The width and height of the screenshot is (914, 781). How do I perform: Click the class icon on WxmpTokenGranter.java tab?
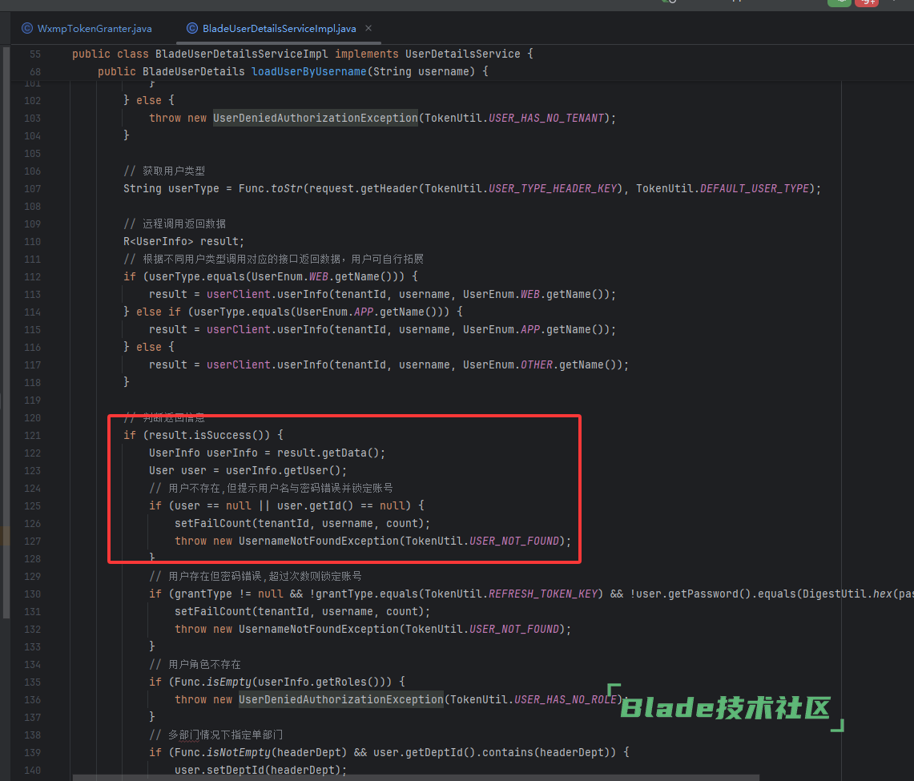coord(27,29)
